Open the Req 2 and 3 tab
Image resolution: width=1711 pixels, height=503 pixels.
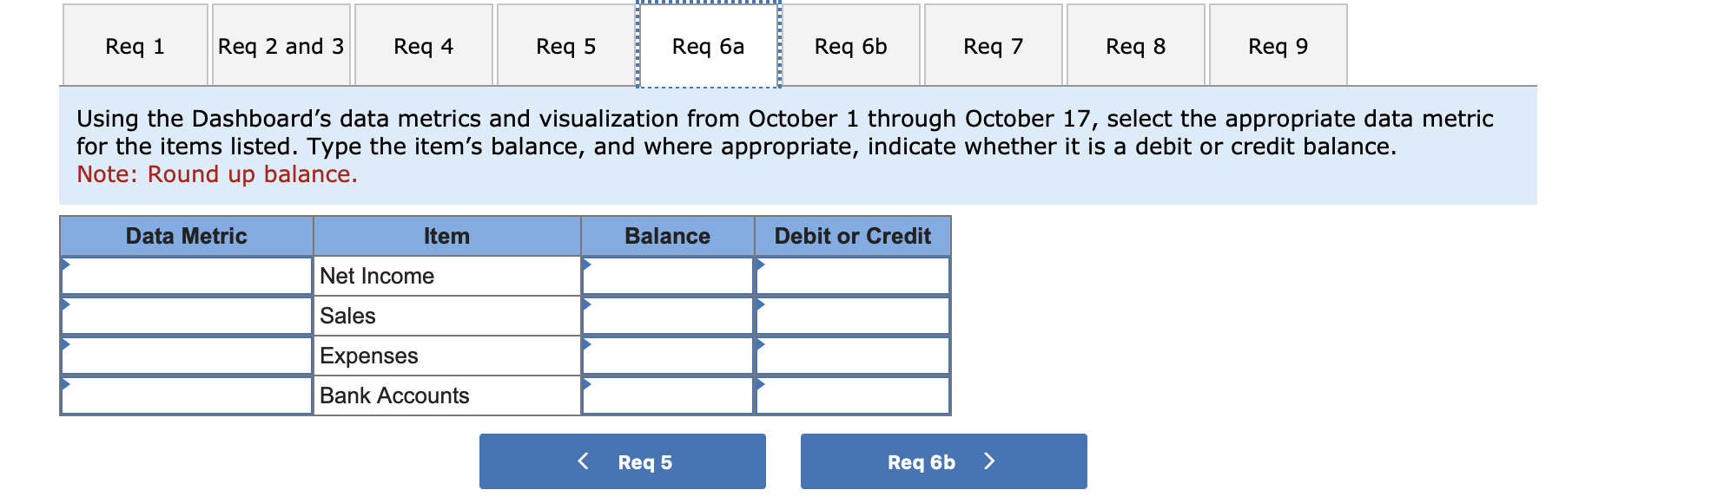pyautogui.click(x=280, y=46)
